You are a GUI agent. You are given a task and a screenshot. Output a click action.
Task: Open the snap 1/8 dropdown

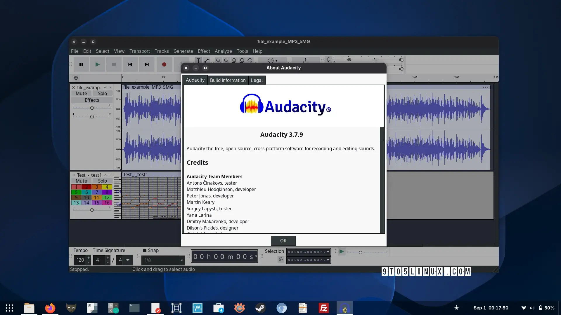tap(163, 260)
